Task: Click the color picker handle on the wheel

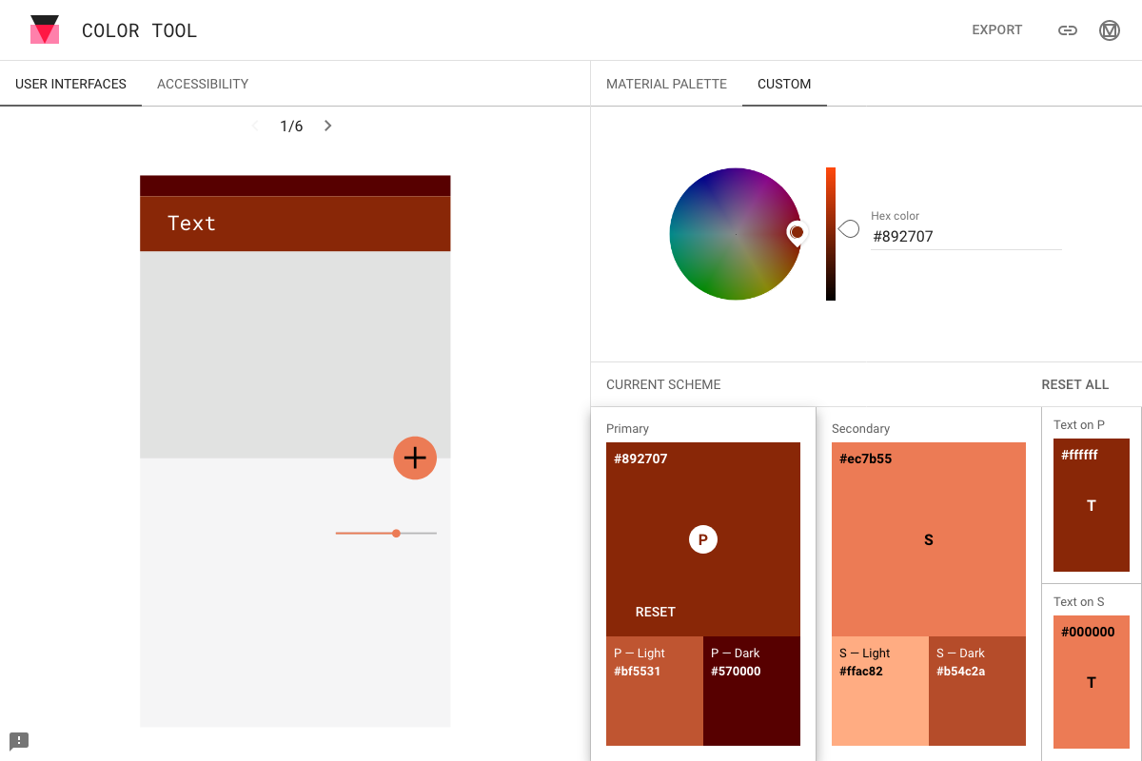Action: tap(797, 231)
